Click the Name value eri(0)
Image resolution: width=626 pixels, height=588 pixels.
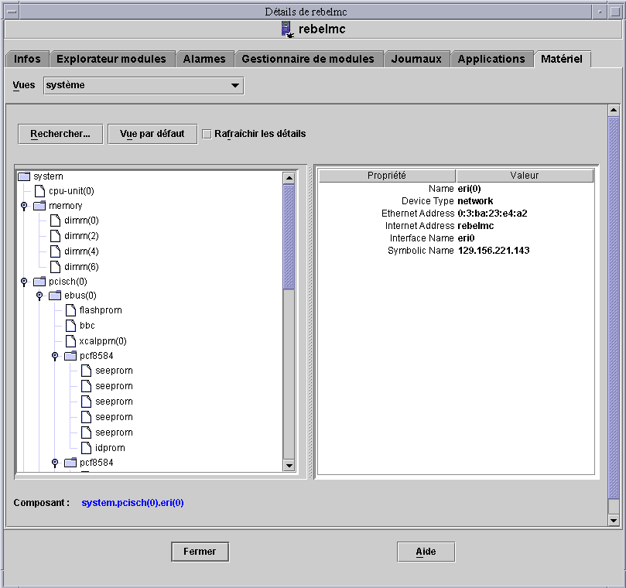tap(469, 189)
